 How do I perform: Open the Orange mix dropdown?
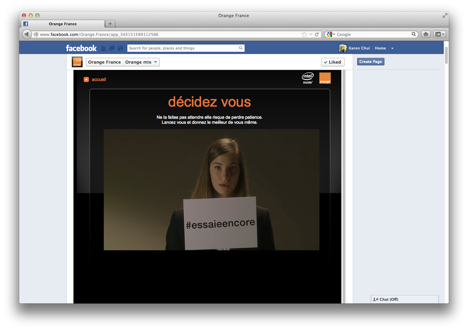click(141, 62)
